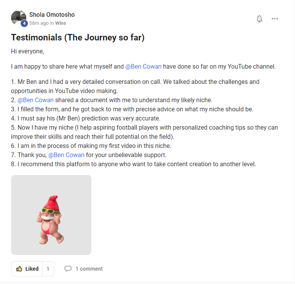Show who liked via the like count
The height and width of the screenshot is (284, 295).
click(x=48, y=269)
